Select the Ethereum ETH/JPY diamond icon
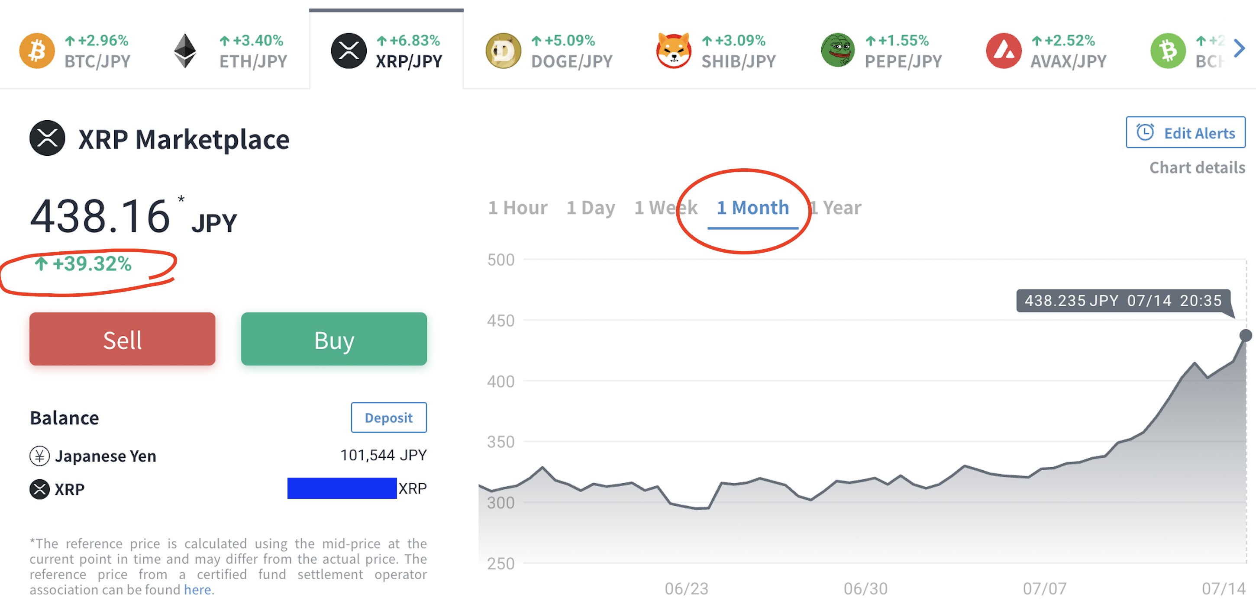Image resolution: width=1256 pixels, height=610 pixels. tap(185, 51)
